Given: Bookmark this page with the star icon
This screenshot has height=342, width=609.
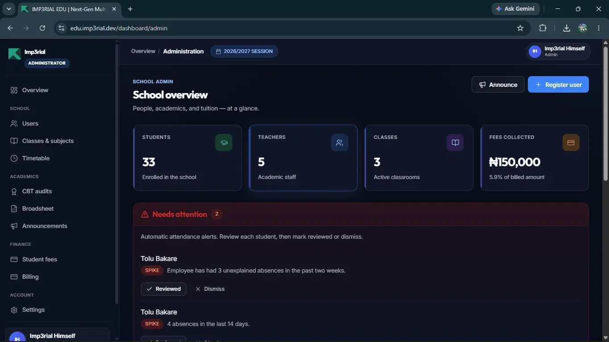Looking at the screenshot, I should click(520, 28).
